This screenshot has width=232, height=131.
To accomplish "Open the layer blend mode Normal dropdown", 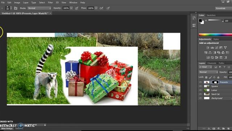I will [x=208, y=72].
